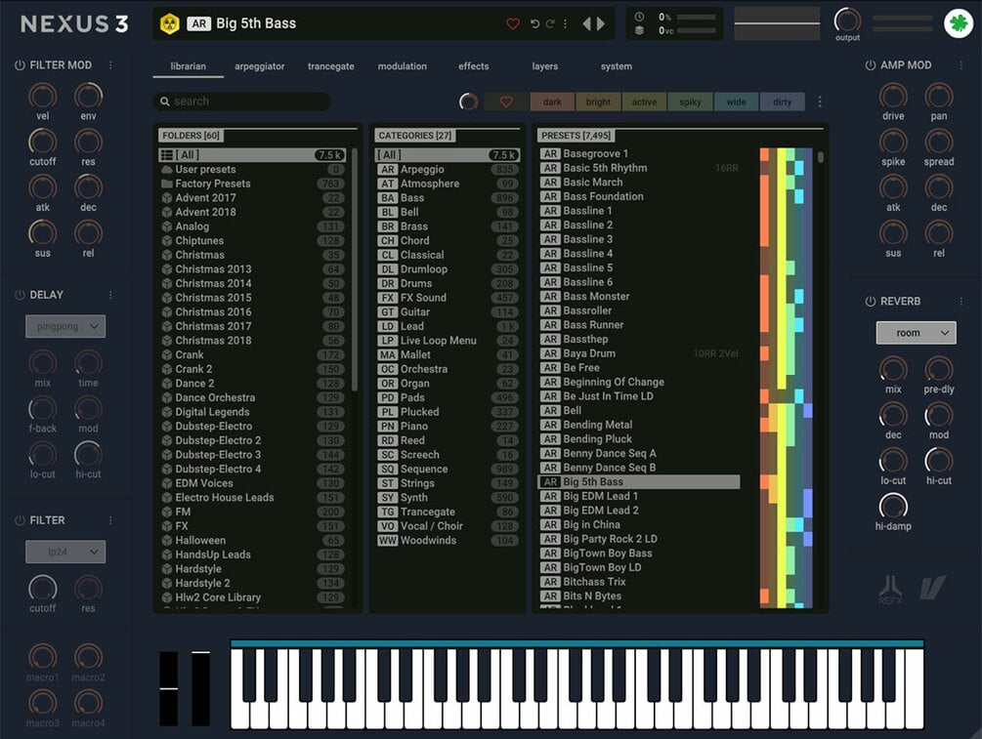Toggle the FILTER MOD power button
Viewport: 982px width, 739px height.
[x=20, y=65]
